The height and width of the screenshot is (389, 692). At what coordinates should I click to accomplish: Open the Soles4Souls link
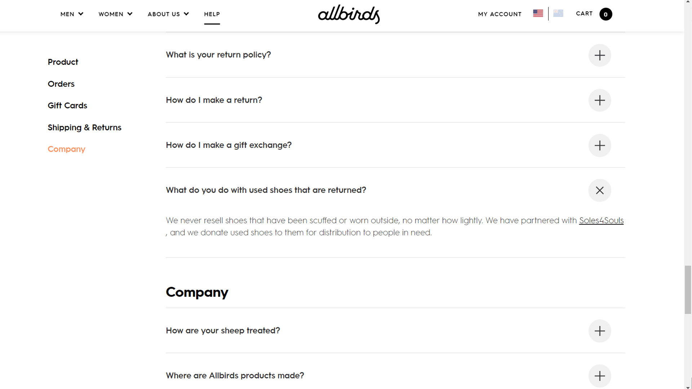point(601,220)
